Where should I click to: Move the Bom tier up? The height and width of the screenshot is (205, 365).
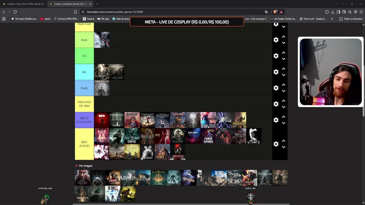click(283, 37)
